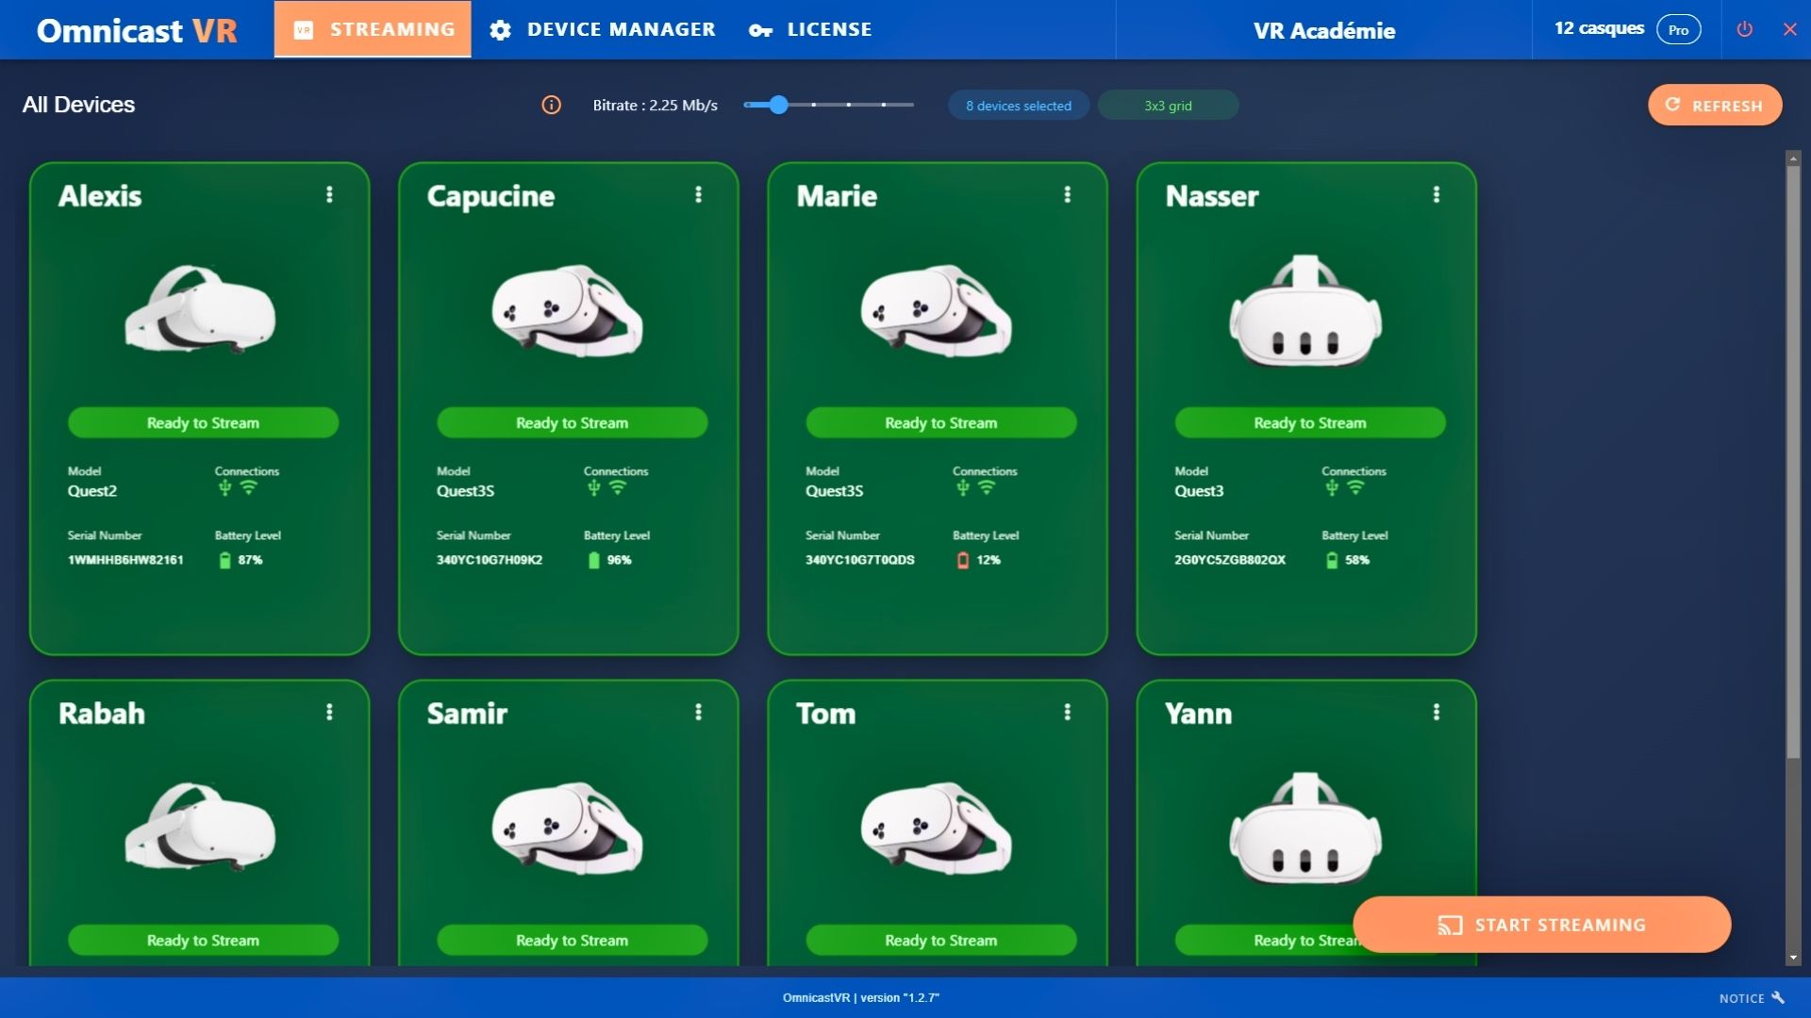
Task: Open Alexis card options menu
Action: click(x=329, y=194)
